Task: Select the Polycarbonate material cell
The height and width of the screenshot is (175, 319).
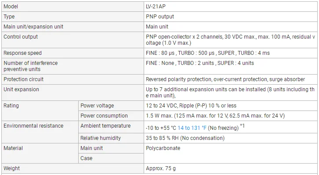Action: pos(231,153)
